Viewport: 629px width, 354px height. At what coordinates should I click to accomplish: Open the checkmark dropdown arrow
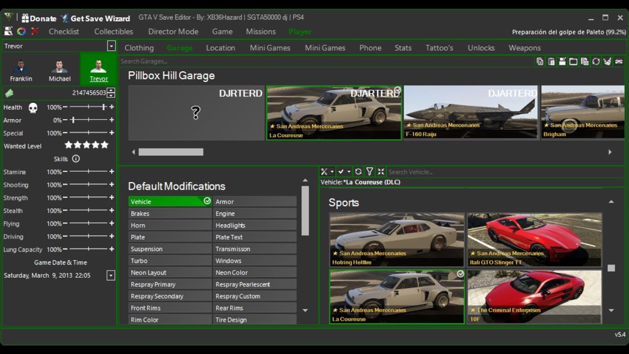[x=349, y=172]
